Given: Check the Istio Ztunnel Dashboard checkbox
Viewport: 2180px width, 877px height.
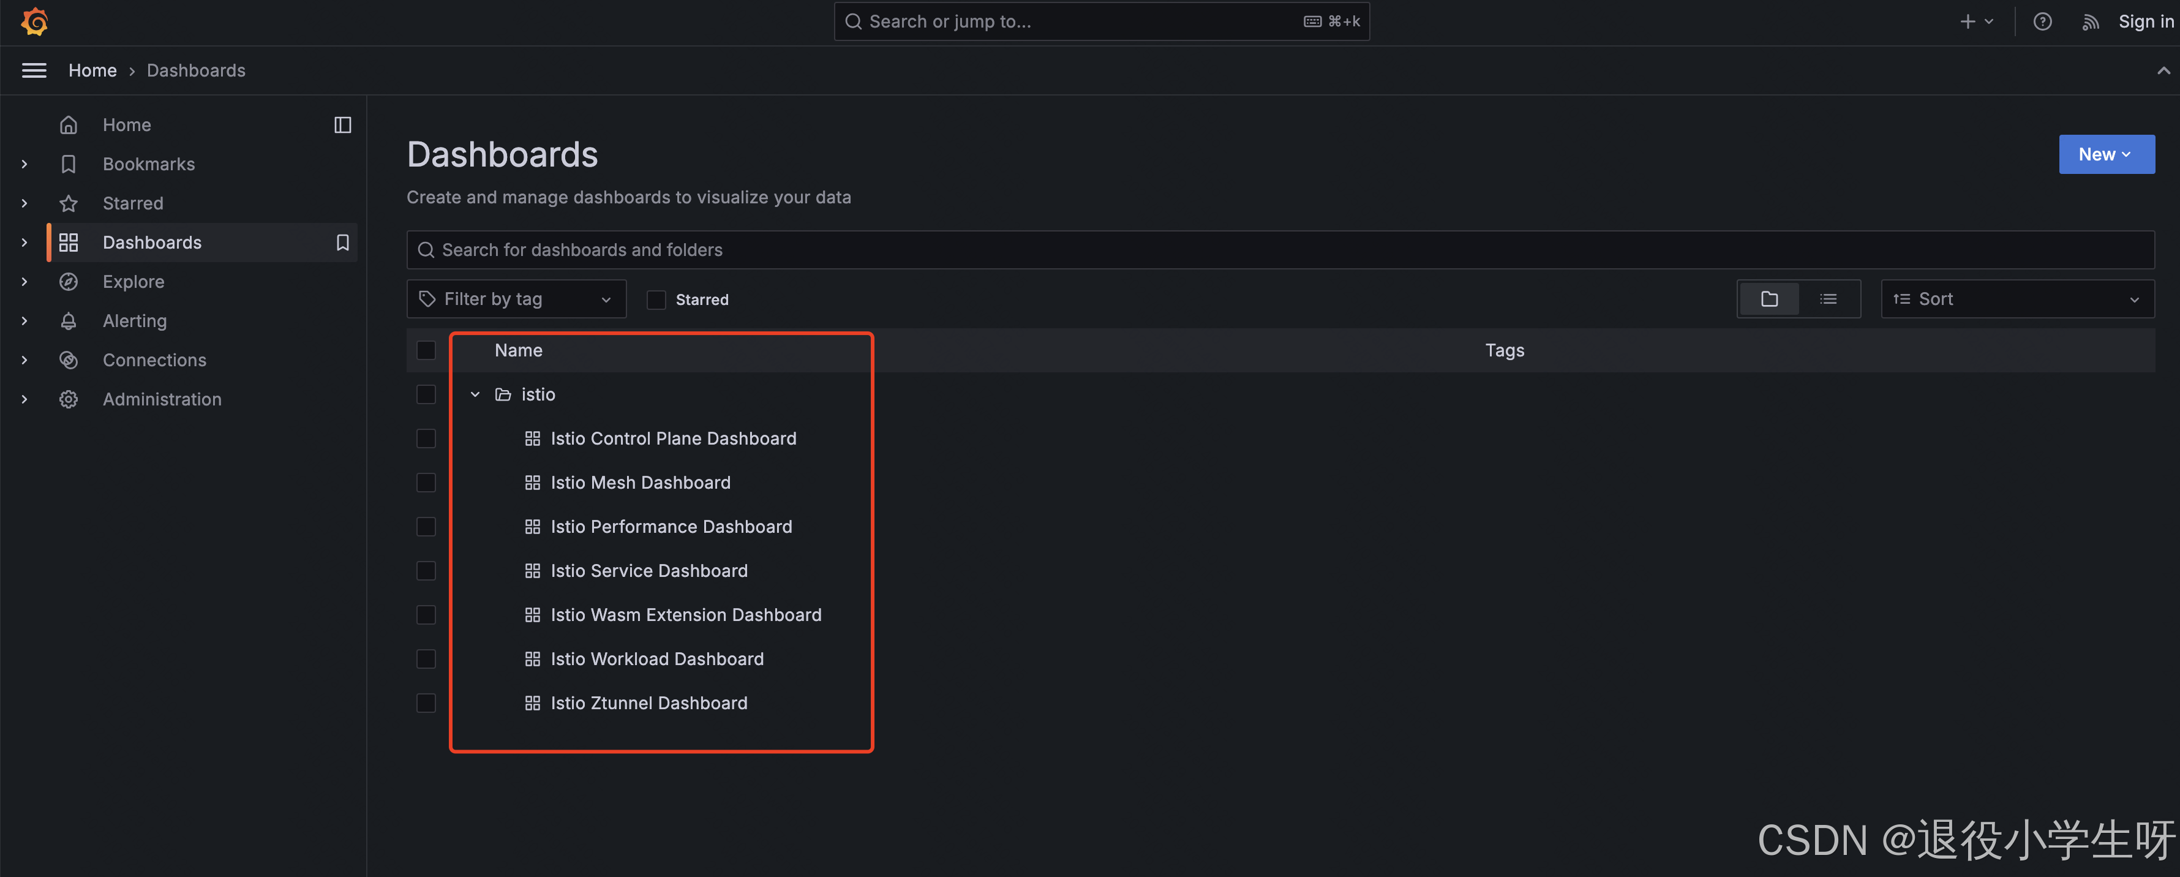Looking at the screenshot, I should pos(426,702).
